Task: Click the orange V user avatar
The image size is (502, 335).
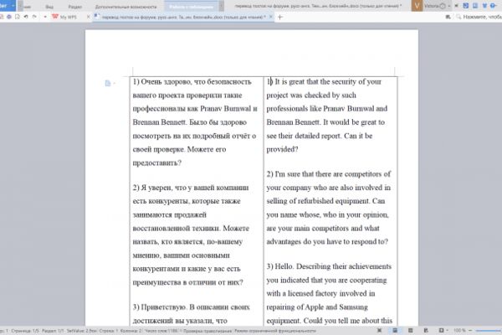Action: 417,6
